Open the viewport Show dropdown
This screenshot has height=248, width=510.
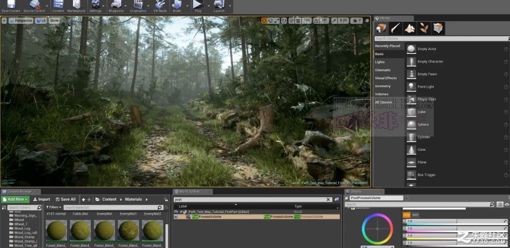pyautogui.click(x=54, y=21)
